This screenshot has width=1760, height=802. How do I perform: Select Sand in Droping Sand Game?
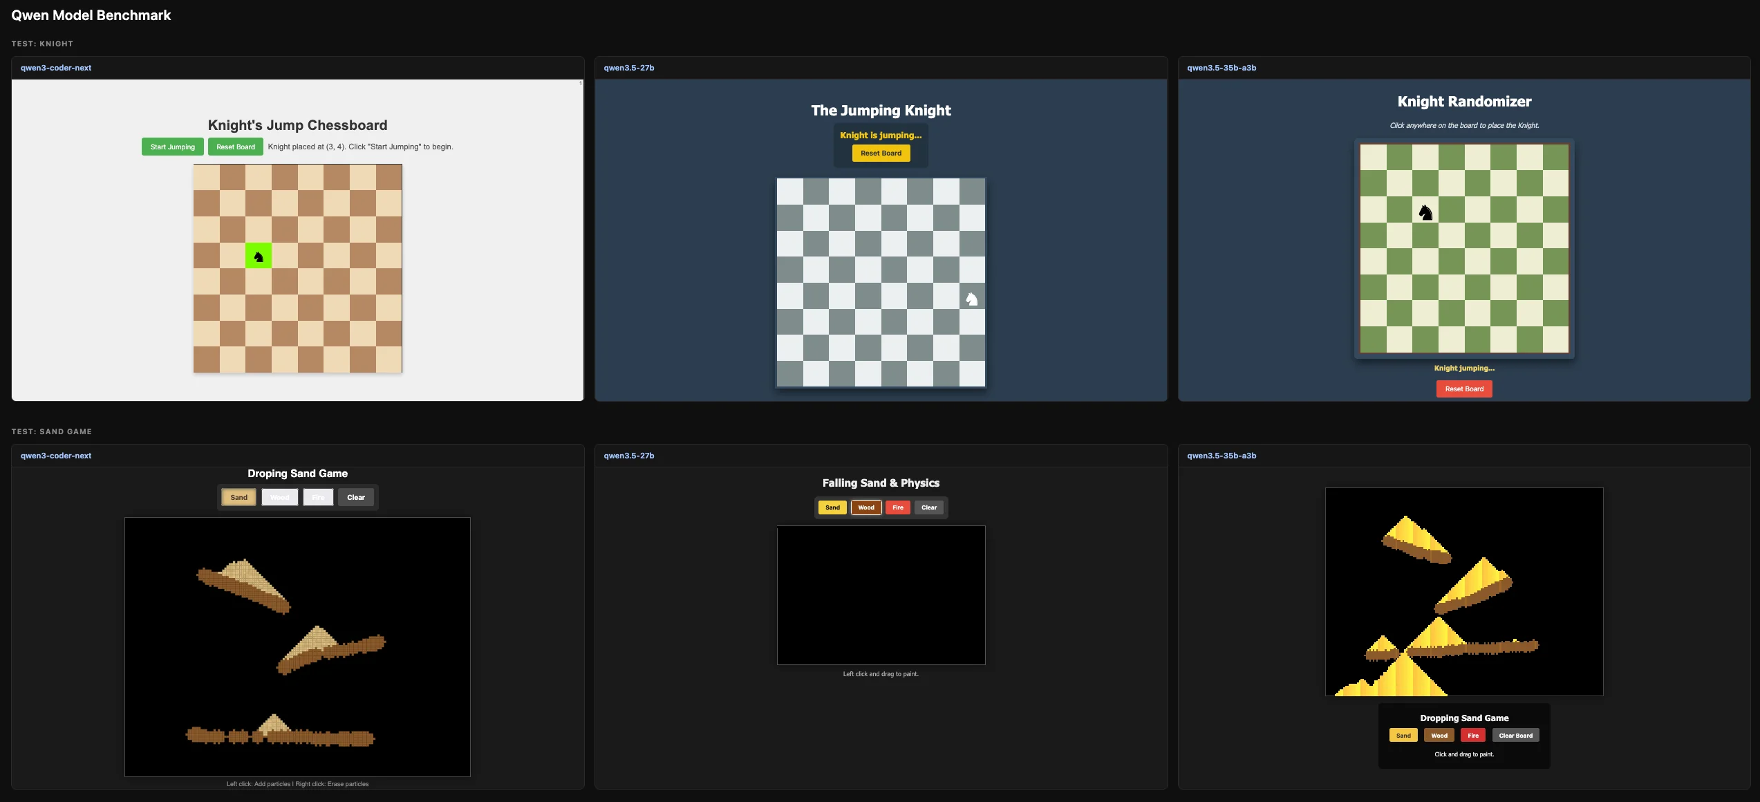click(238, 497)
